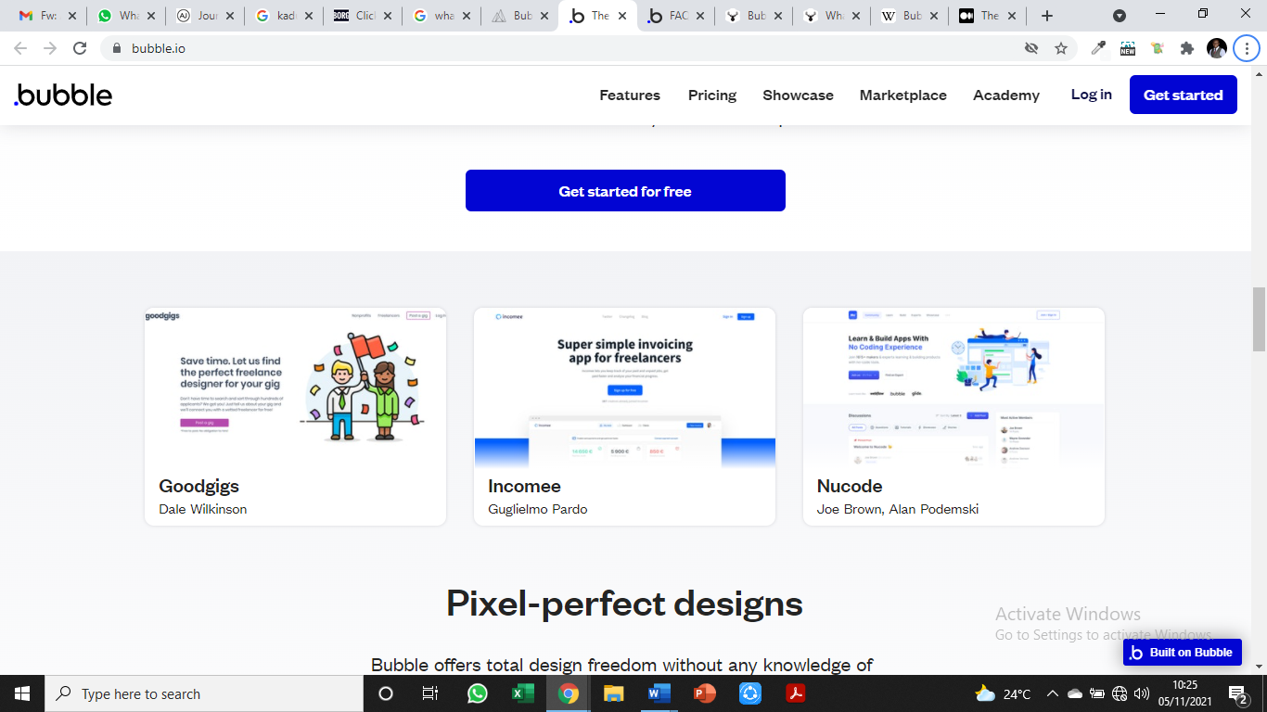
Task: Go back to the previous page
Action: click(x=20, y=48)
